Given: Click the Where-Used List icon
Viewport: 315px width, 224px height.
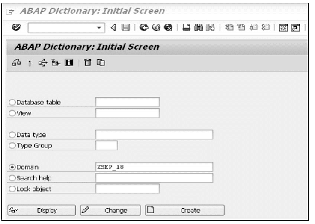Looking at the screenshot, I should tap(43, 62).
